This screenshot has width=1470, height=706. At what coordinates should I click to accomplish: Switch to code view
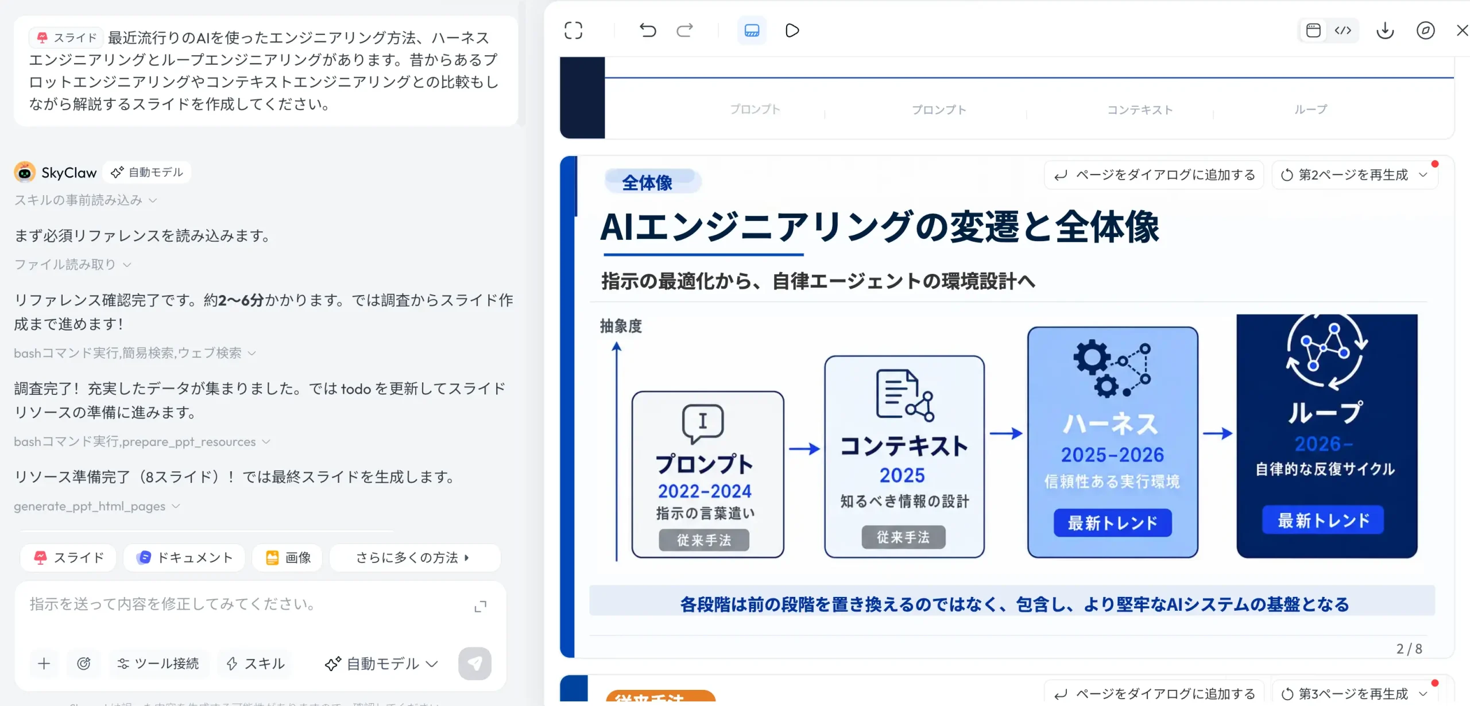click(1343, 30)
